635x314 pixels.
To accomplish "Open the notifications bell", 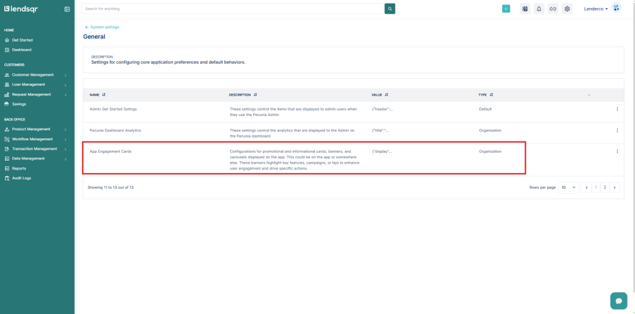I will [538, 9].
